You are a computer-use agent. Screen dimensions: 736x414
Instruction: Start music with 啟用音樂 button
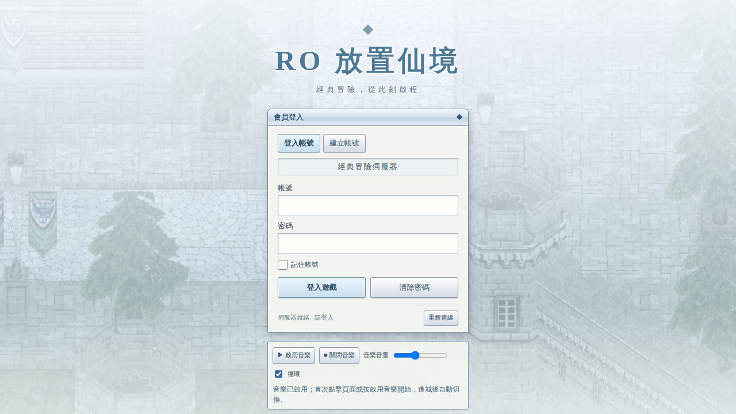coord(294,355)
